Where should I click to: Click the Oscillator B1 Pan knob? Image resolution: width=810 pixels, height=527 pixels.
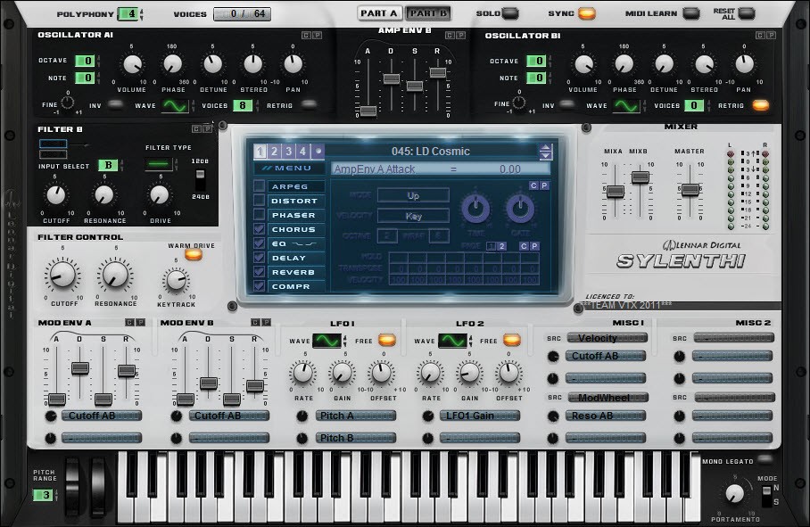744,64
